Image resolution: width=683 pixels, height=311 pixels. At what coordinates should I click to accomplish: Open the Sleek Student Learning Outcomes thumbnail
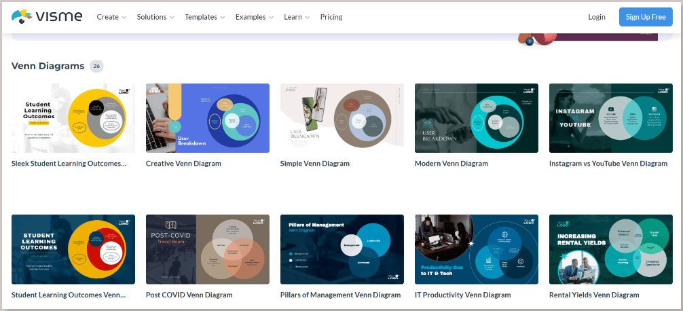(73, 118)
